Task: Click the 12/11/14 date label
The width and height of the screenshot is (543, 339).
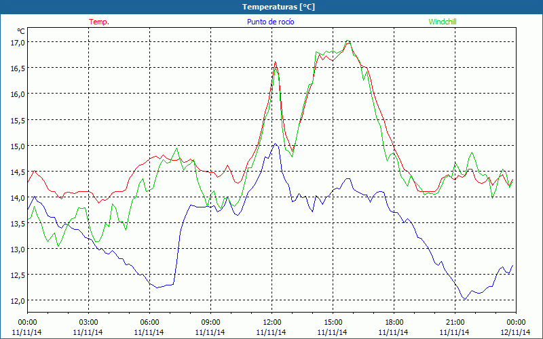Action: 516,332
